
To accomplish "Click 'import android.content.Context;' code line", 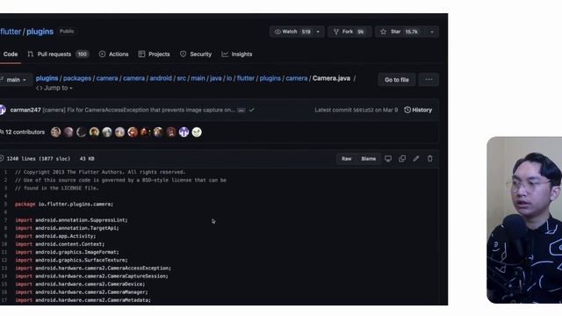I will point(60,244).
